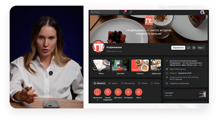The image size is (219, 122).
Task: Open the Адреса ресторанов card thumbnail
Action: 156,65
